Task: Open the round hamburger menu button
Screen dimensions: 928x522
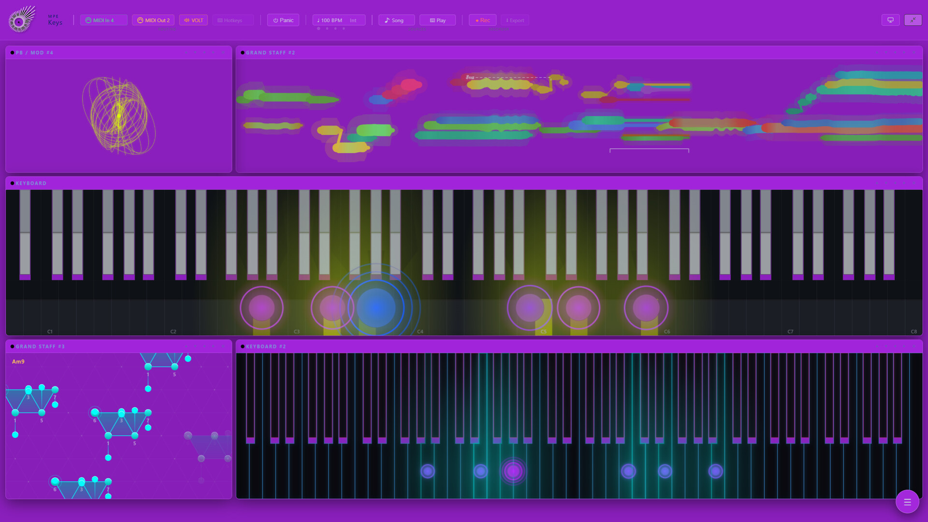Action: [x=907, y=502]
